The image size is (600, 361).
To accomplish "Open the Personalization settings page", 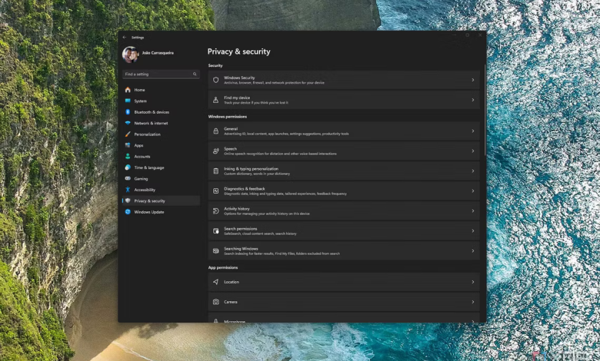I will click(147, 134).
